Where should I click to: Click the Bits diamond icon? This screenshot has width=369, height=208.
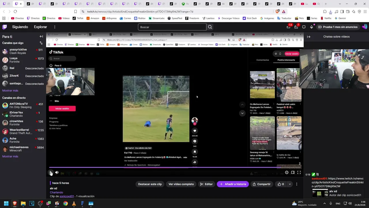point(311,27)
